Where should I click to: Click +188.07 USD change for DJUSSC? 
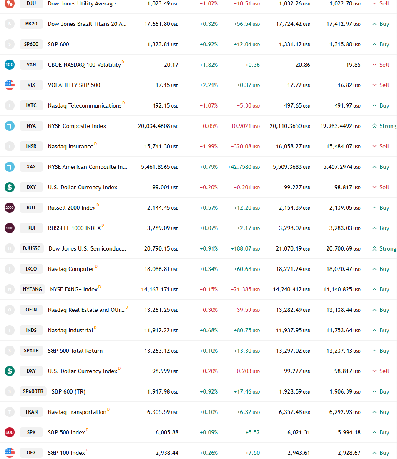(x=245, y=248)
